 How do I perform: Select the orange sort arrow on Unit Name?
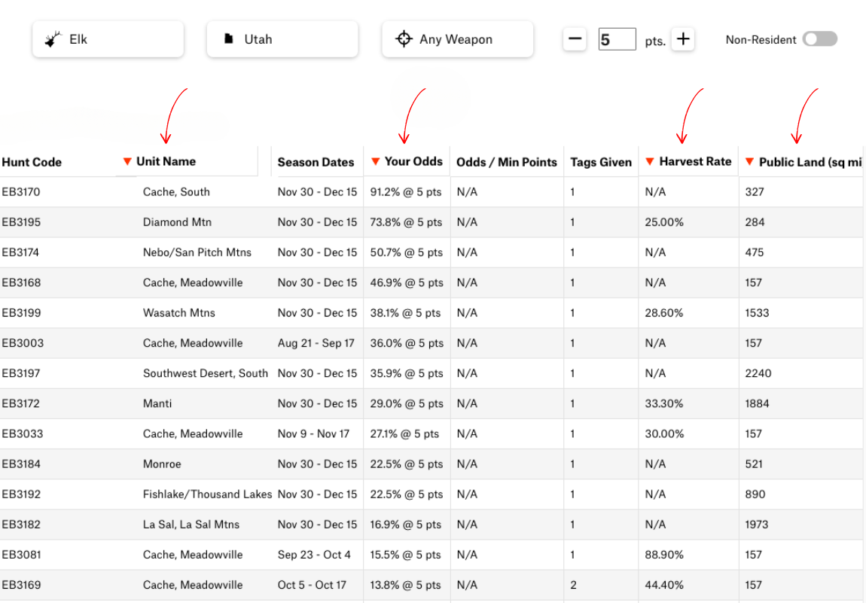pyautogui.click(x=128, y=161)
